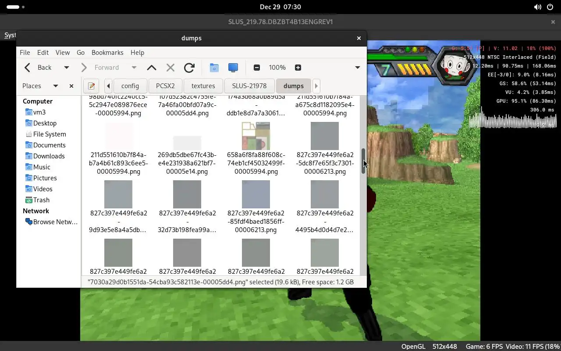Reload the dumps folder view
561x351 pixels.
(189, 68)
